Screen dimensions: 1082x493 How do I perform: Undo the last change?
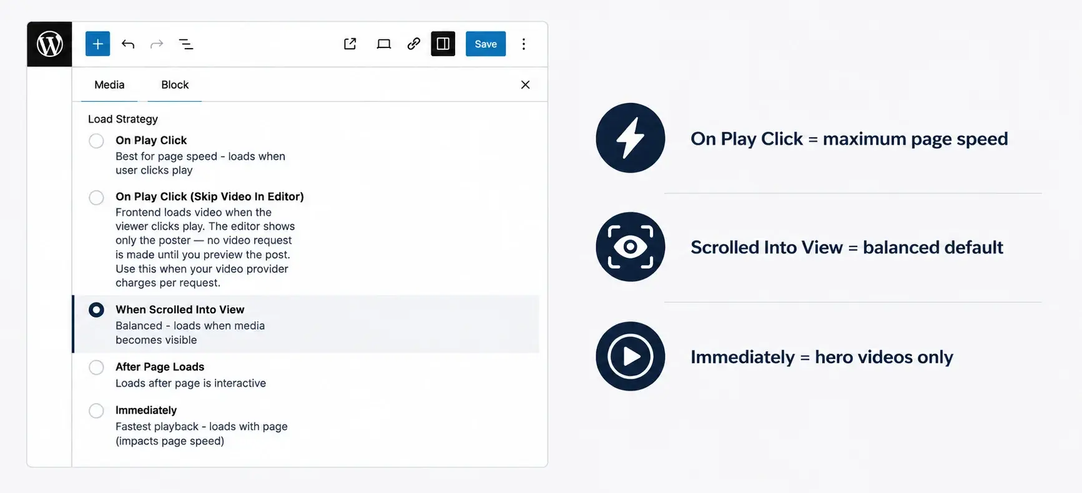(x=128, y=44)
